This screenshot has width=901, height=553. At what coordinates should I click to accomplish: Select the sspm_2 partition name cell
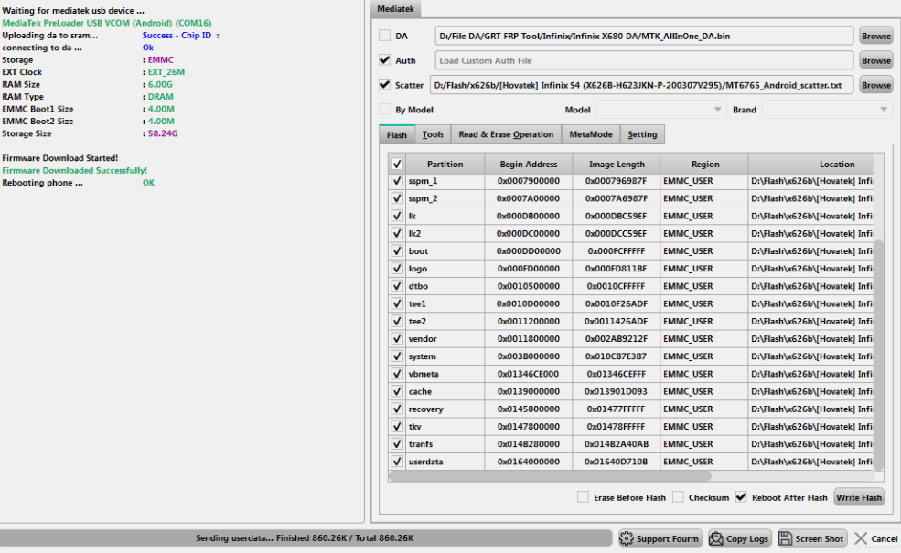[x=445, y=198]
